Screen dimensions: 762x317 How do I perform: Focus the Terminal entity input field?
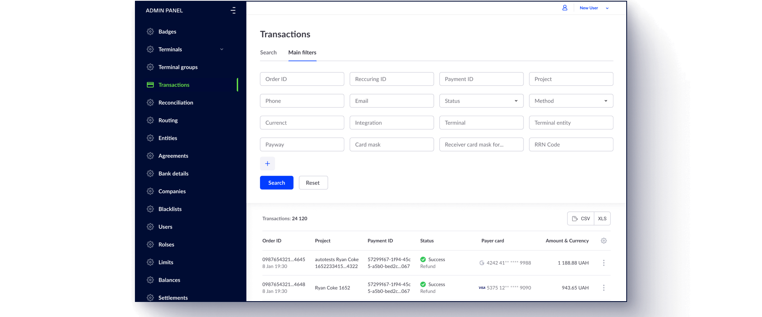coord(571,123)
